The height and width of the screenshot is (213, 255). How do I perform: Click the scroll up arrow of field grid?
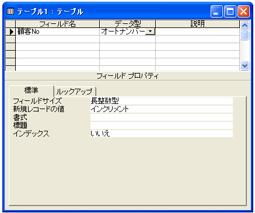(x=244, y=25)
